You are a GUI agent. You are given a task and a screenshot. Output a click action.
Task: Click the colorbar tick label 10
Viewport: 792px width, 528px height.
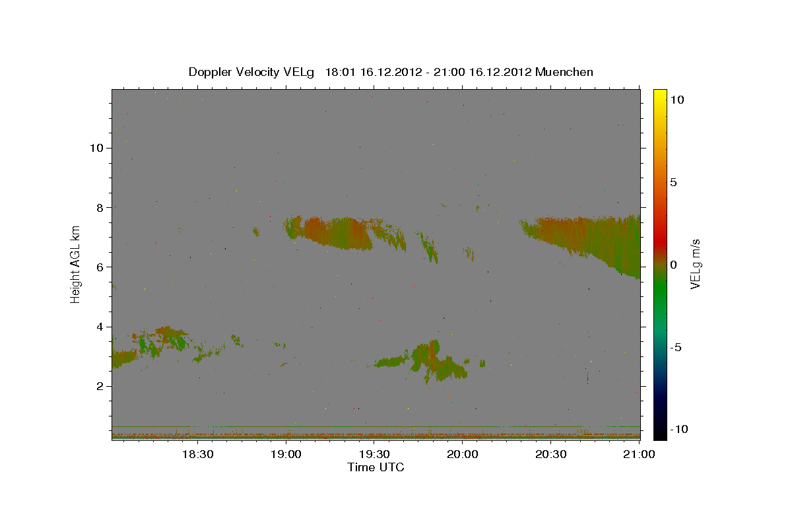(676, 99)
